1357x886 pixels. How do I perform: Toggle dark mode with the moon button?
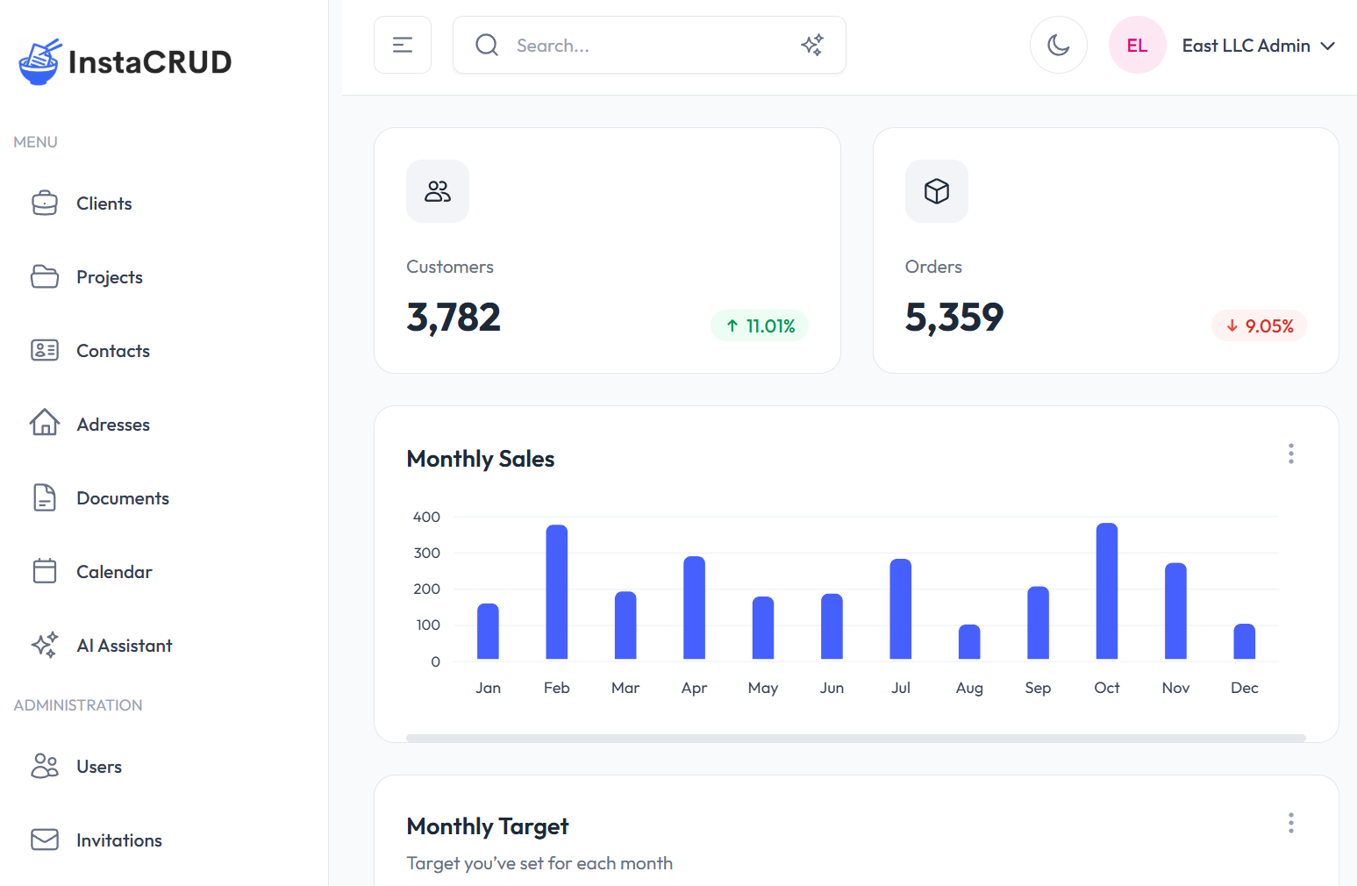pyautogui.click(x=1058, y=45)
